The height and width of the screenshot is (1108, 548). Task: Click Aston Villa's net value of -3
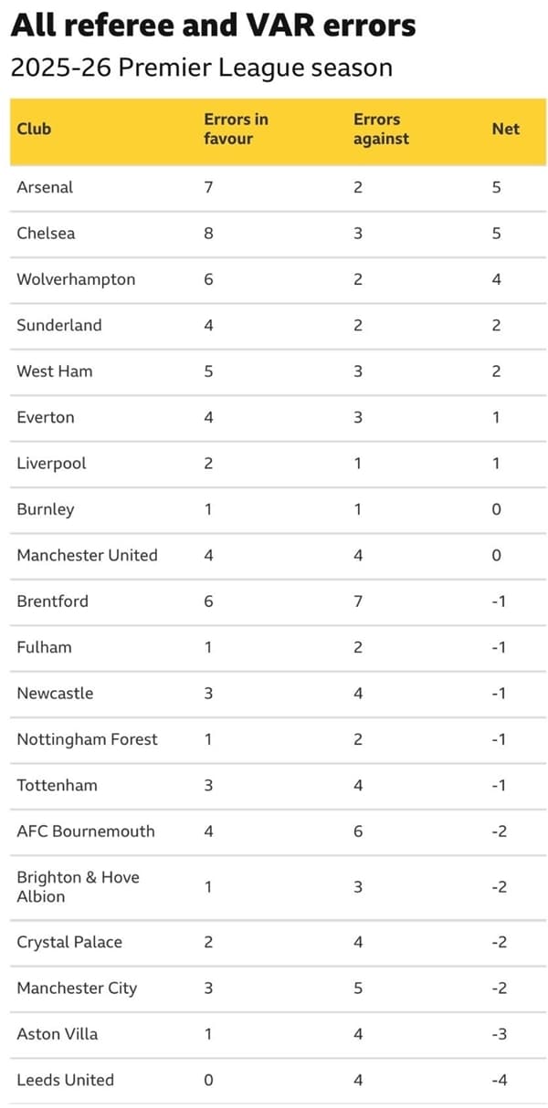[x=499, y=1034]
